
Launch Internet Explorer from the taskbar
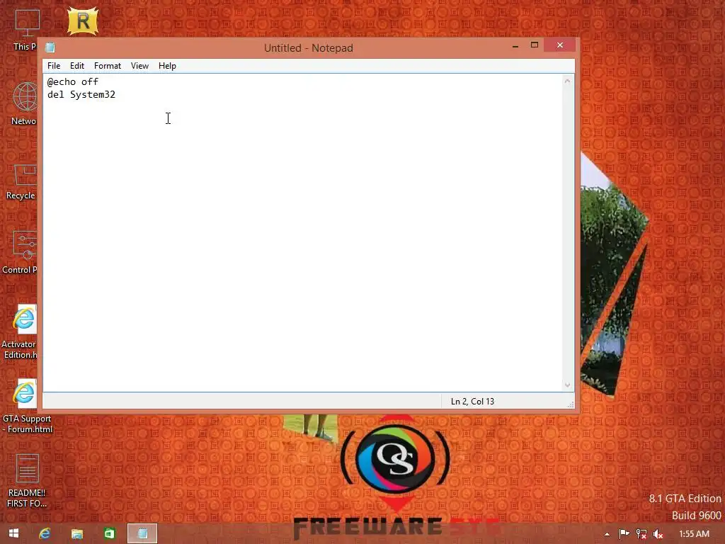coord(45,533)
